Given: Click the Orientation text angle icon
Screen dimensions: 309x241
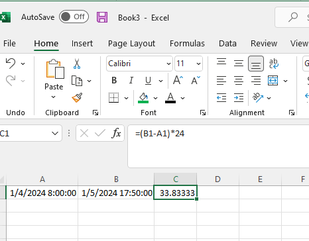Looking at the screenshot, I should 258,97.
